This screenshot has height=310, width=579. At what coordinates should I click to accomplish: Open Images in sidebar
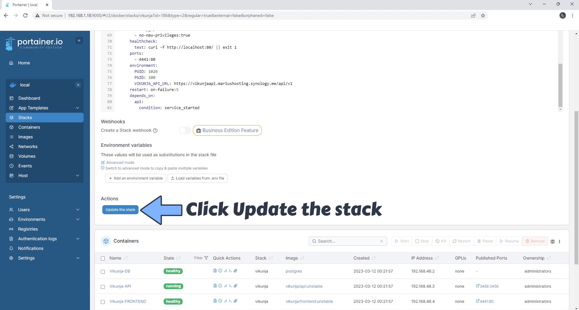point(45,137)
